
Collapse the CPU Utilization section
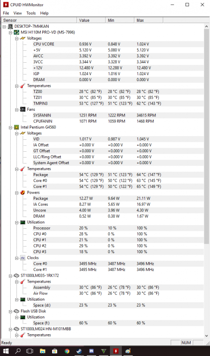click(16, 222)
